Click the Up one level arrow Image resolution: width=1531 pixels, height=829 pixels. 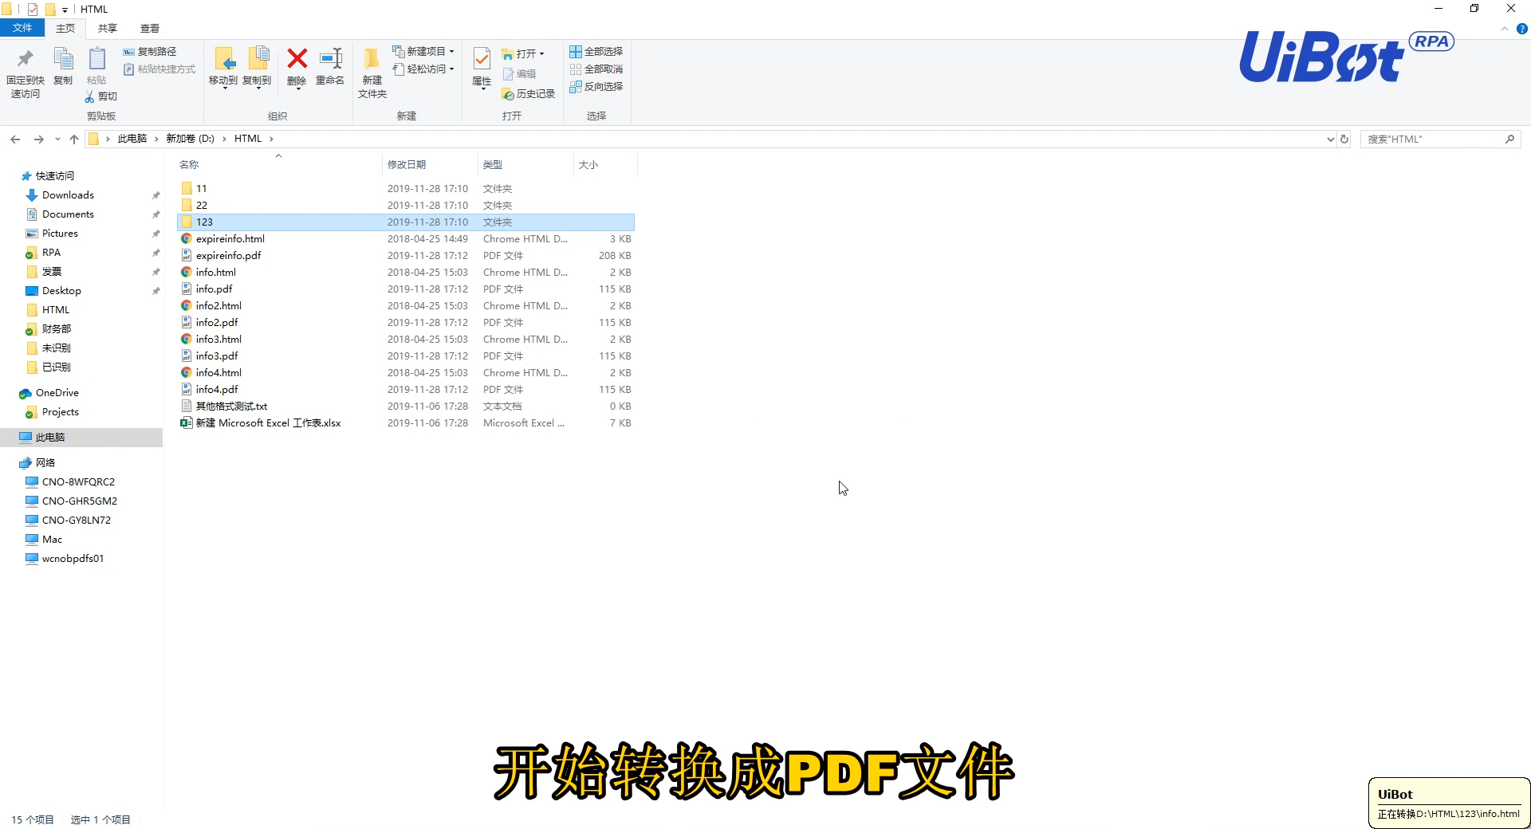[x=74, y=139]
